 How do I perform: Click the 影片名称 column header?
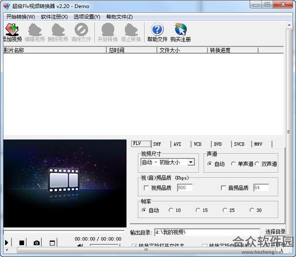click(55, 50)
